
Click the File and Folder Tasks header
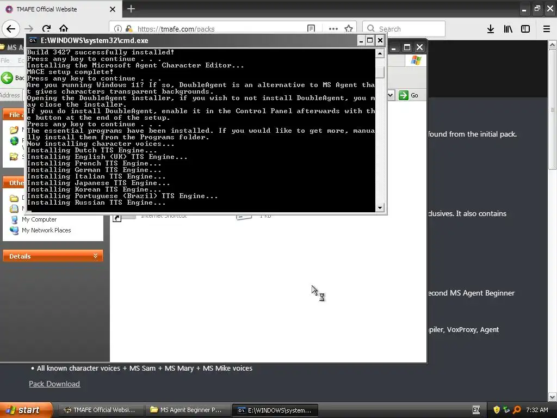coord(14,114)
